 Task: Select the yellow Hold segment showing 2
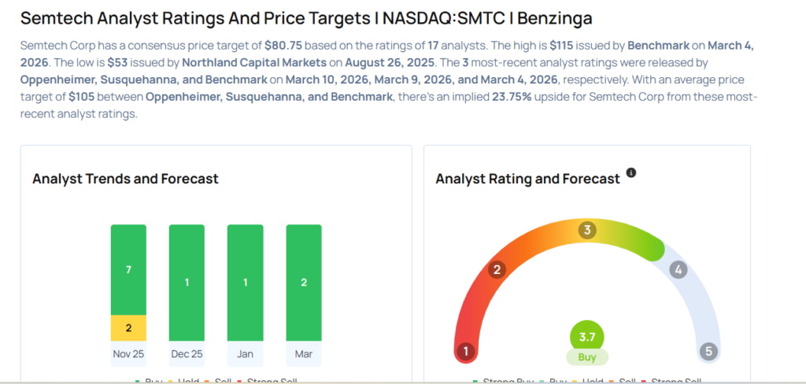(x=128, y=327)
